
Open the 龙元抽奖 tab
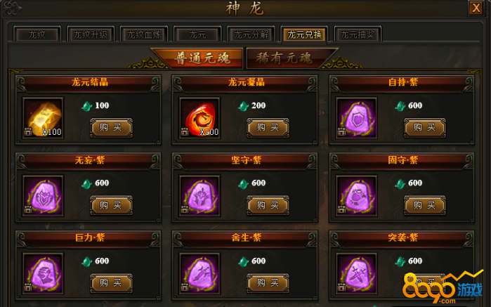(358, 34)
